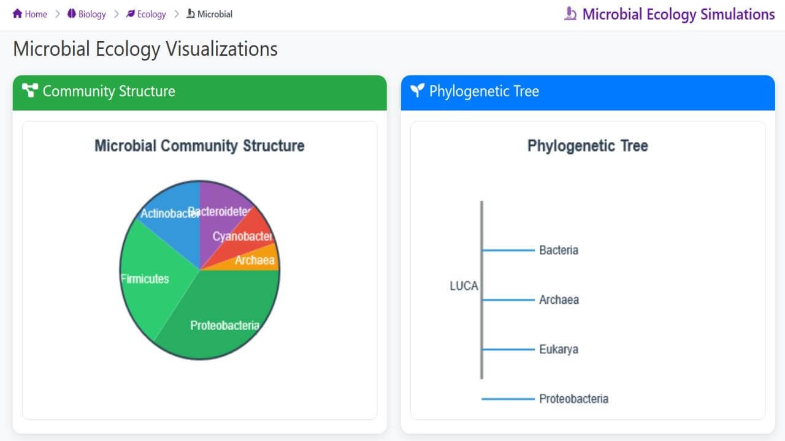Click the microscope icon beside site title
Viewport: 785px width, 441px height.
point(570,13)
